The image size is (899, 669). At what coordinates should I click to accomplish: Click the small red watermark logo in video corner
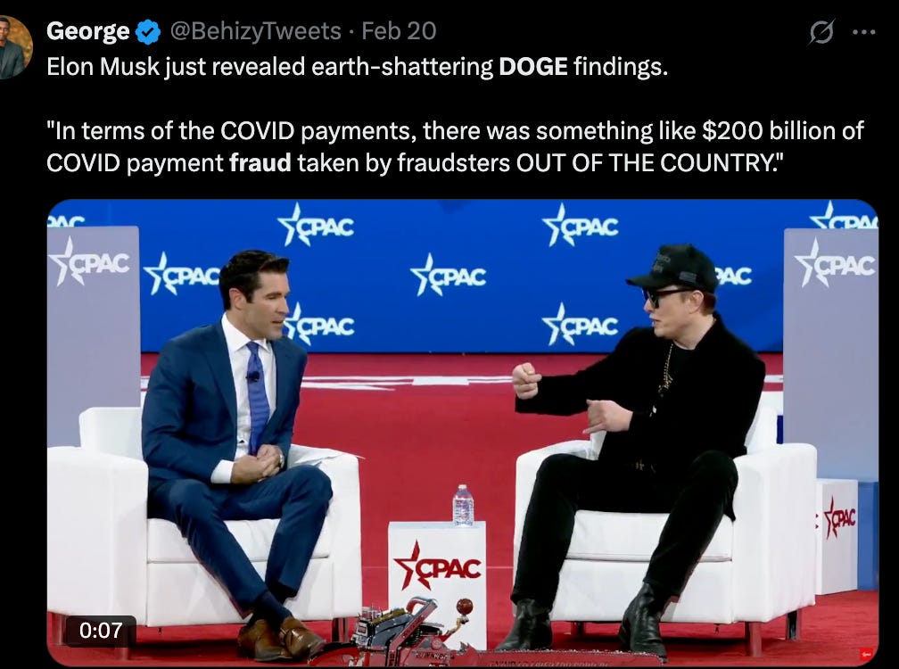[x=866, y=654]
